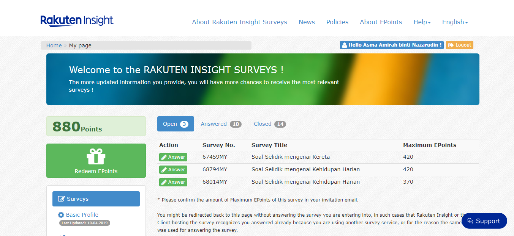
Task: Go to the News page
Action: click(x=307, y=22)
